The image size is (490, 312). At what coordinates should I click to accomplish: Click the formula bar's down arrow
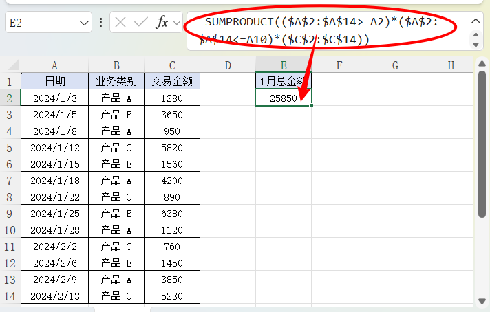click(476, 44)
